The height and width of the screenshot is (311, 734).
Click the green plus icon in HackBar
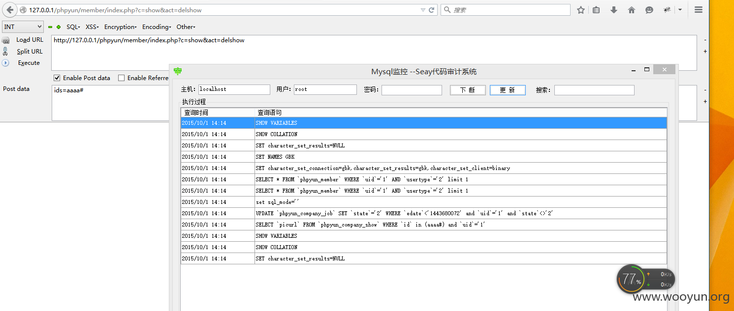(59, 27)
